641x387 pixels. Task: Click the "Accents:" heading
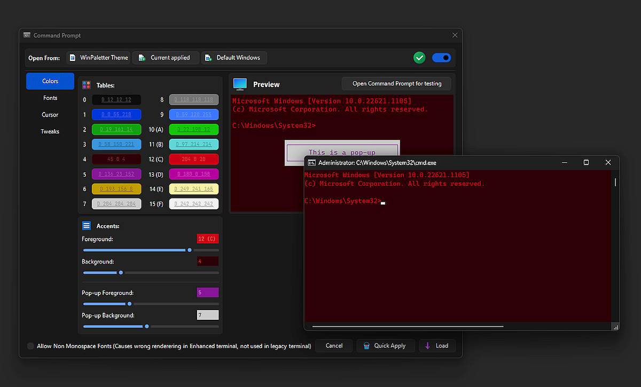(x=108, y=226)
